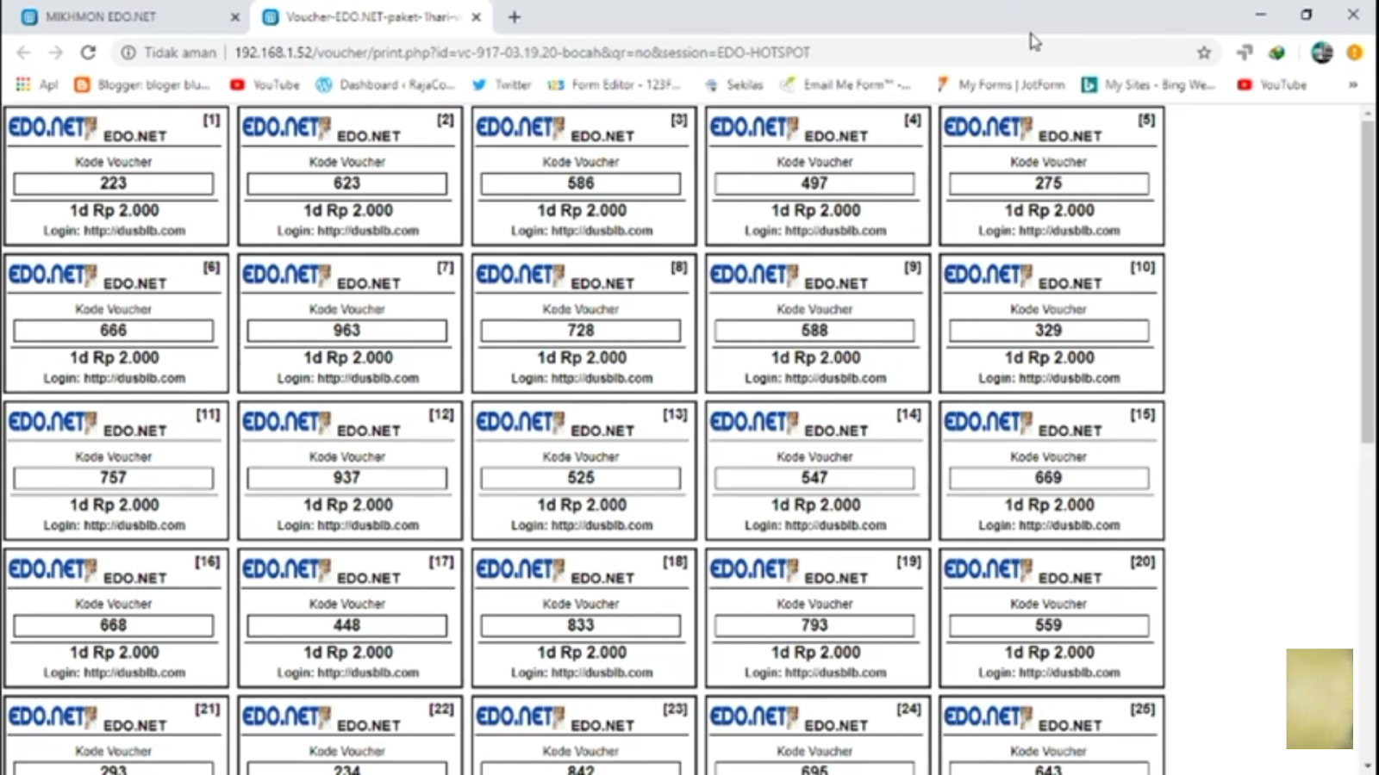The height and width of the screenshot is (775, 1379).
Task: Select voucher code 223
Action: point(113,183)
